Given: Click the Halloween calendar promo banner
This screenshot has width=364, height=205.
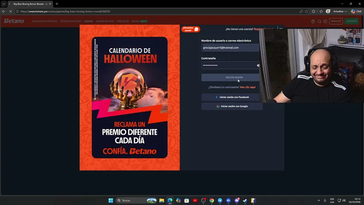Looking at the screenshot, I should [x=130, y=98].
